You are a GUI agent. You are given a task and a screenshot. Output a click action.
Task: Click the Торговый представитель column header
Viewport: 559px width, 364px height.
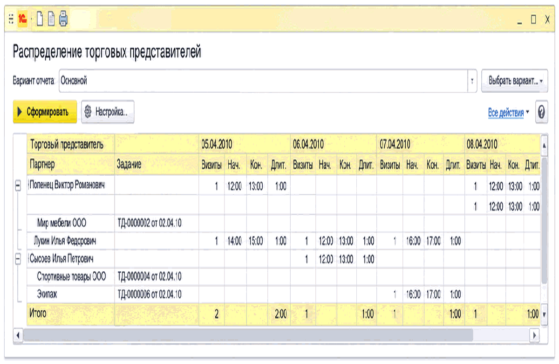66,144
